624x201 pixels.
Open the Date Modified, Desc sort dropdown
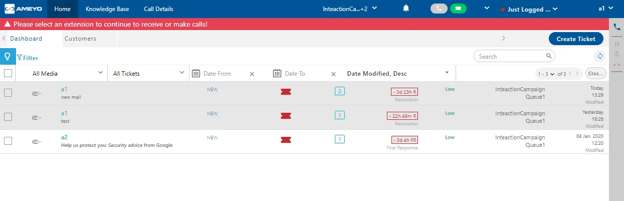pyautogui.click(x=398, y=73)
